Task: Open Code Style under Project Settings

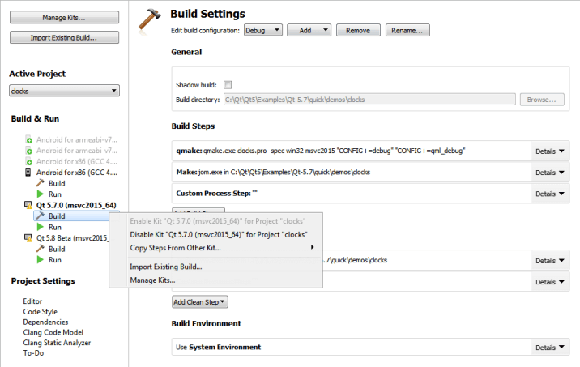Action: pos(40,311)
